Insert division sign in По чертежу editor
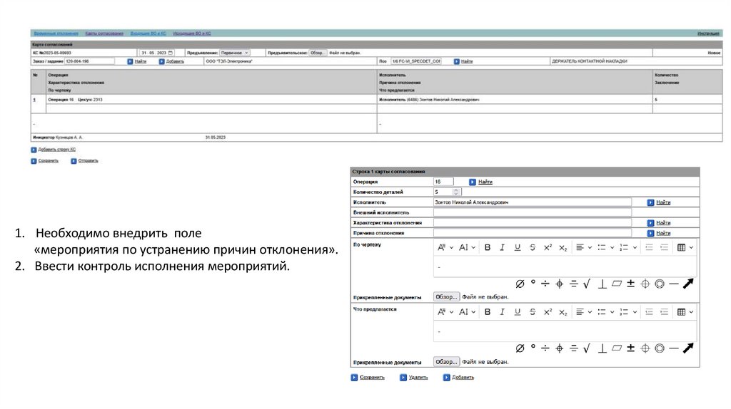This screenshot has width=731, height=409. pyautogui.click(x=545, y=284)
